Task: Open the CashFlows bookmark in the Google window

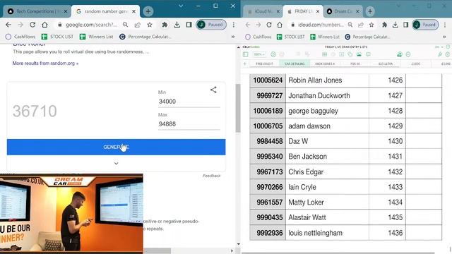Action: [x=20, y=37]
